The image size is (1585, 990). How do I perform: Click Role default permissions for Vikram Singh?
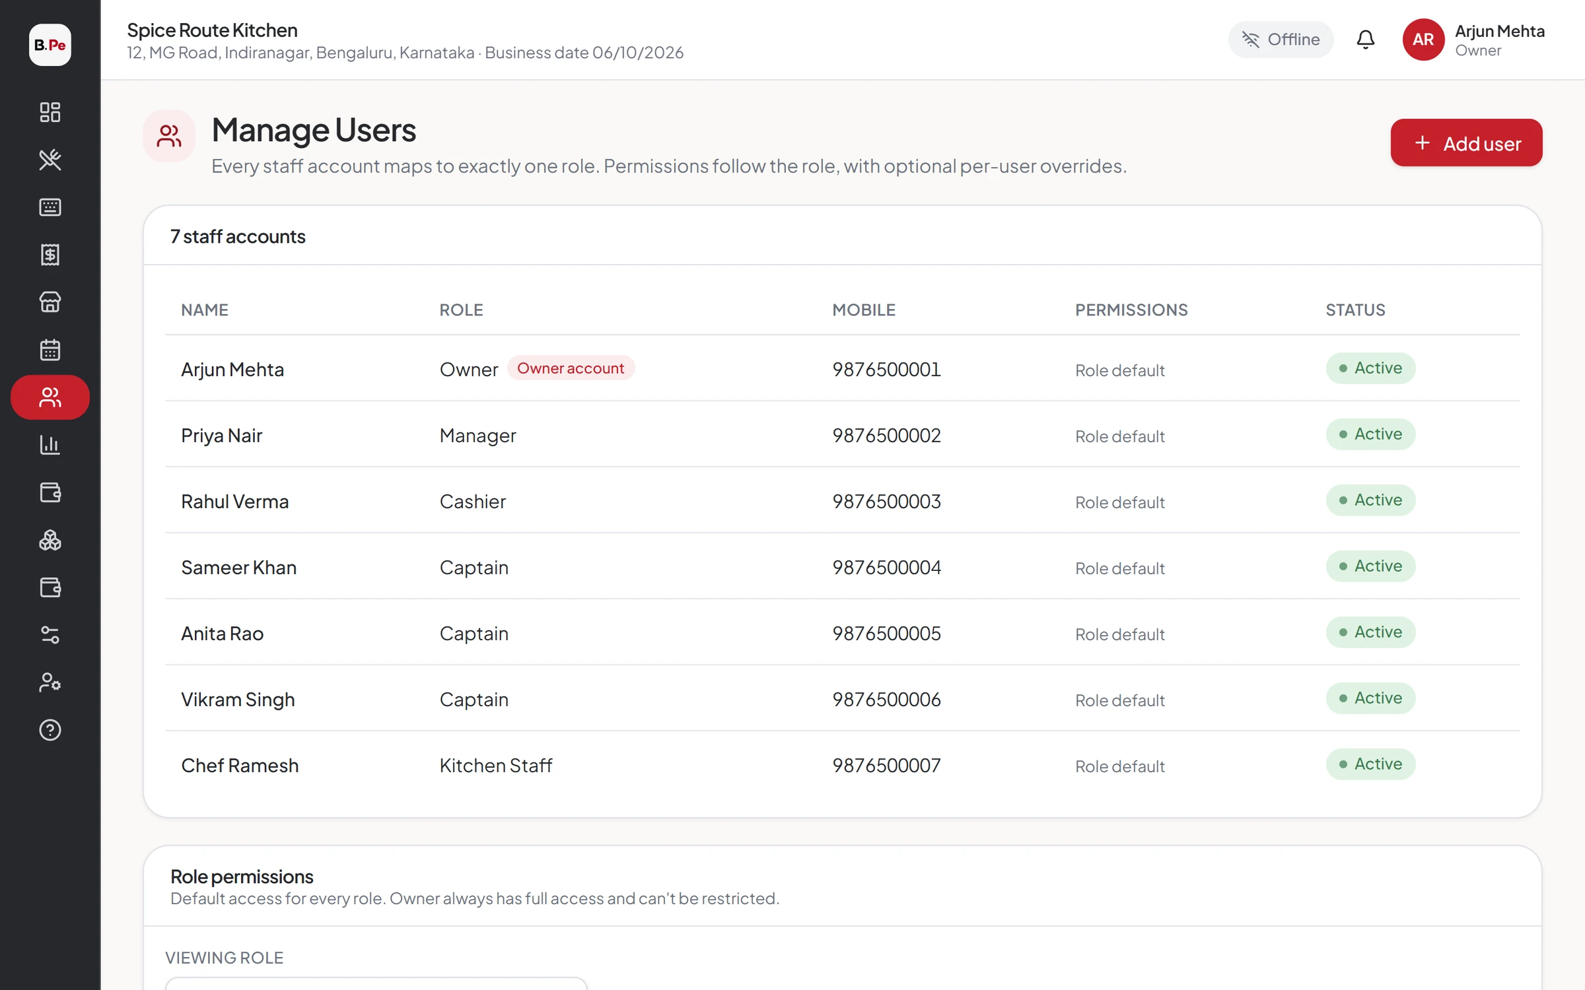[x=1119, y=700]
